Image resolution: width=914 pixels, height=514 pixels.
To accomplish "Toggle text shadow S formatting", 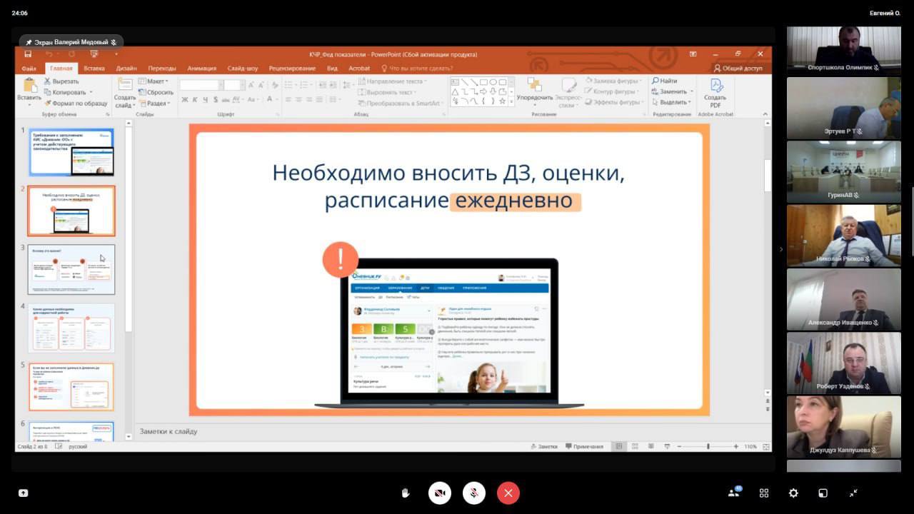I will tap(217, 100).
